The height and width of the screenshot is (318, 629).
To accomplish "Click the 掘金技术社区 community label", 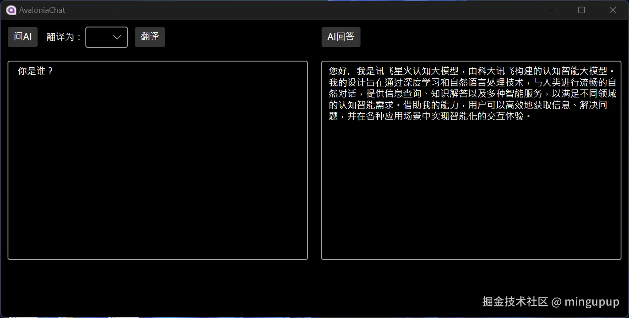I will (x=514, y=302).
